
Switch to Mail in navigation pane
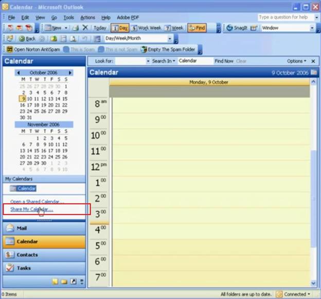click(44, 228)
